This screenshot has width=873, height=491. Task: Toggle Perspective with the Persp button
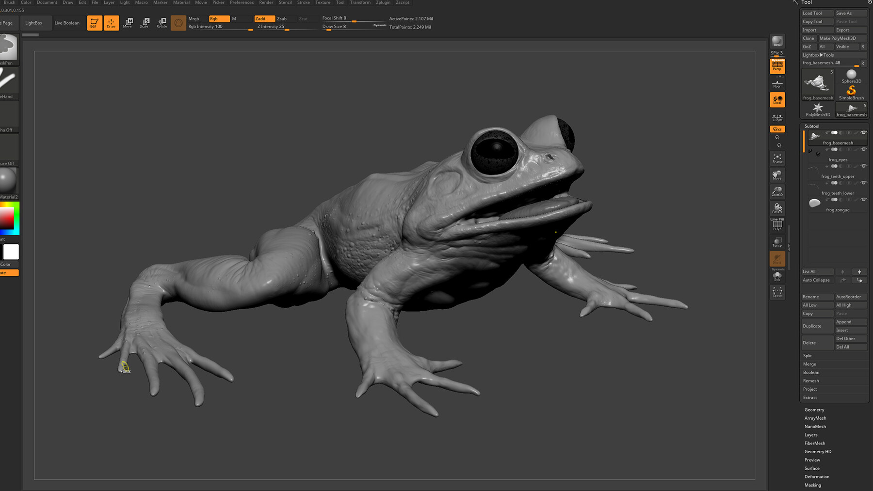(777, 66)
